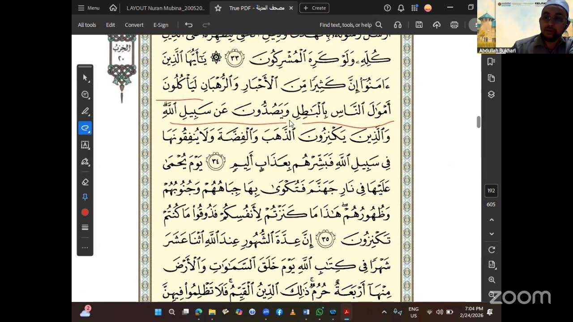Open the Windows Start menu
Screen dimensions: 573x322
click(158, 312)
